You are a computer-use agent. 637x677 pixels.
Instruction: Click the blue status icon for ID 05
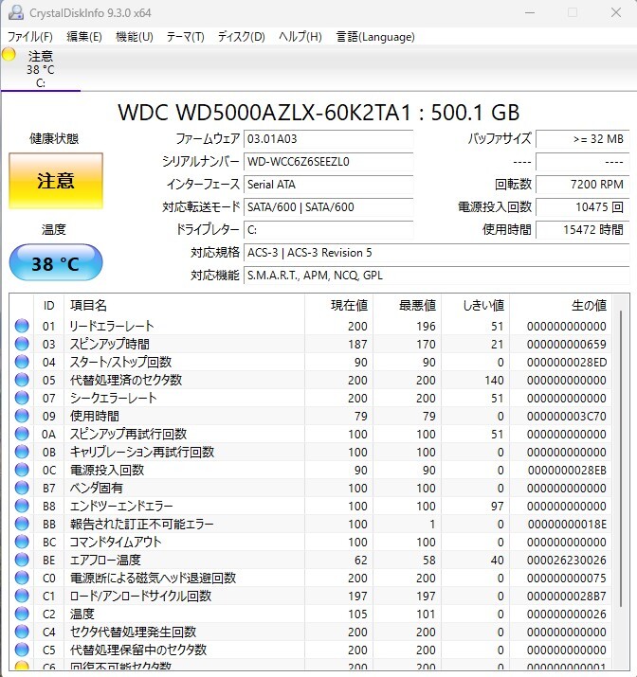[x=22, y=380]
